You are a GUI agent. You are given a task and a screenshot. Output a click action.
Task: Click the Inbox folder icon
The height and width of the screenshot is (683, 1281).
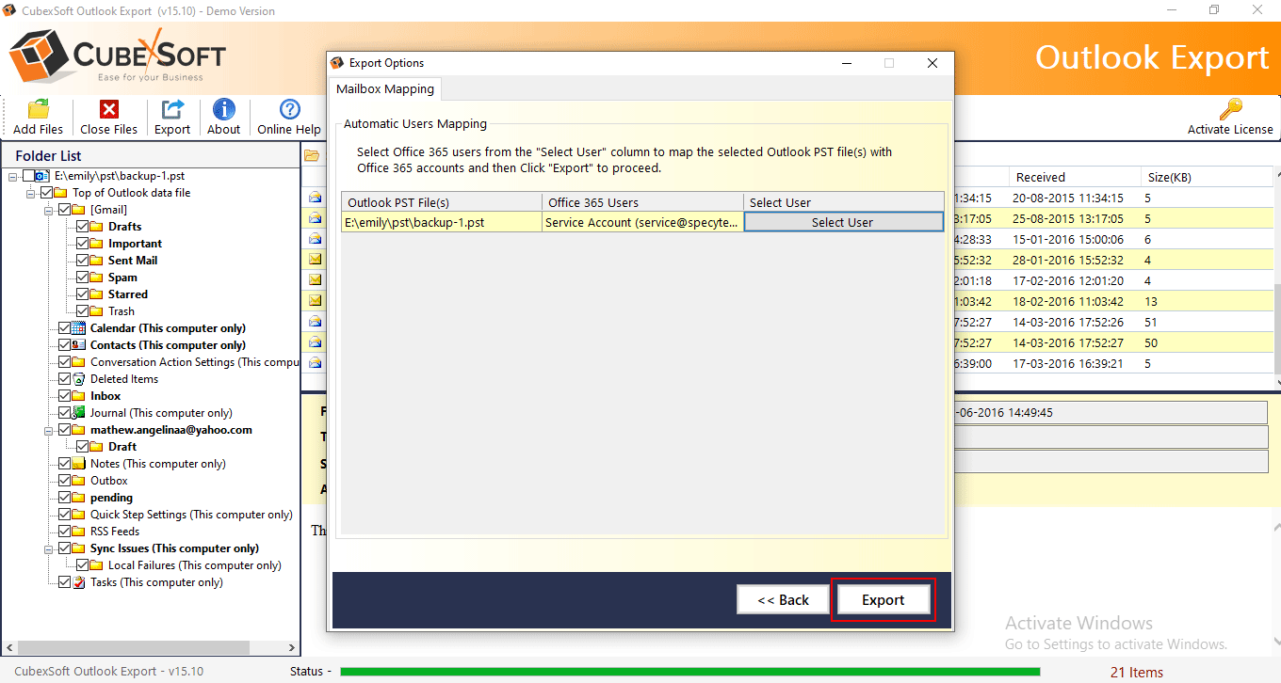pyautogui.click(x=79, y=396)
